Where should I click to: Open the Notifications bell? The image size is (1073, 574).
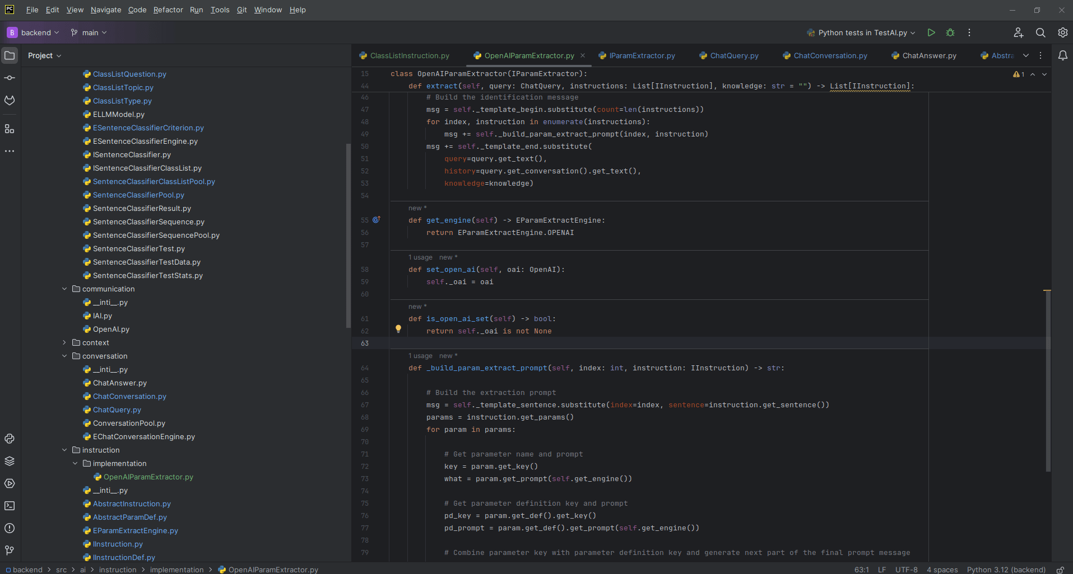pos(1062,55)
